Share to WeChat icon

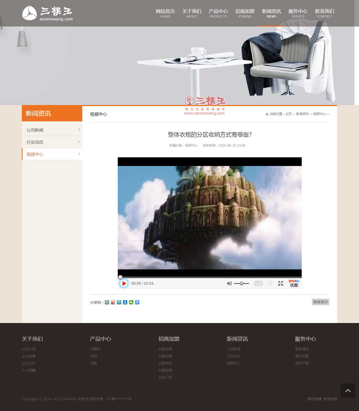point(131,302)
